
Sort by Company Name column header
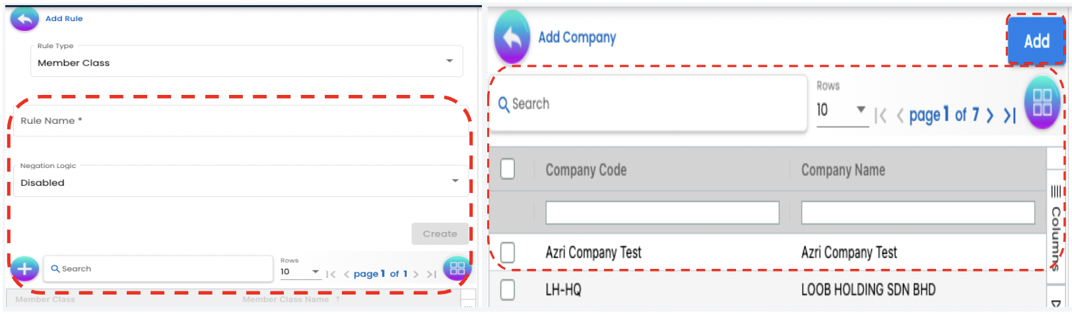coord(843,170)
